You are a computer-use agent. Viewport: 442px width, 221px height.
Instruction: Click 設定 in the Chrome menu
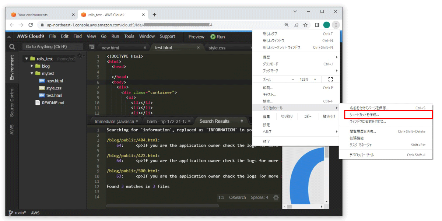(x=266, y=125)
